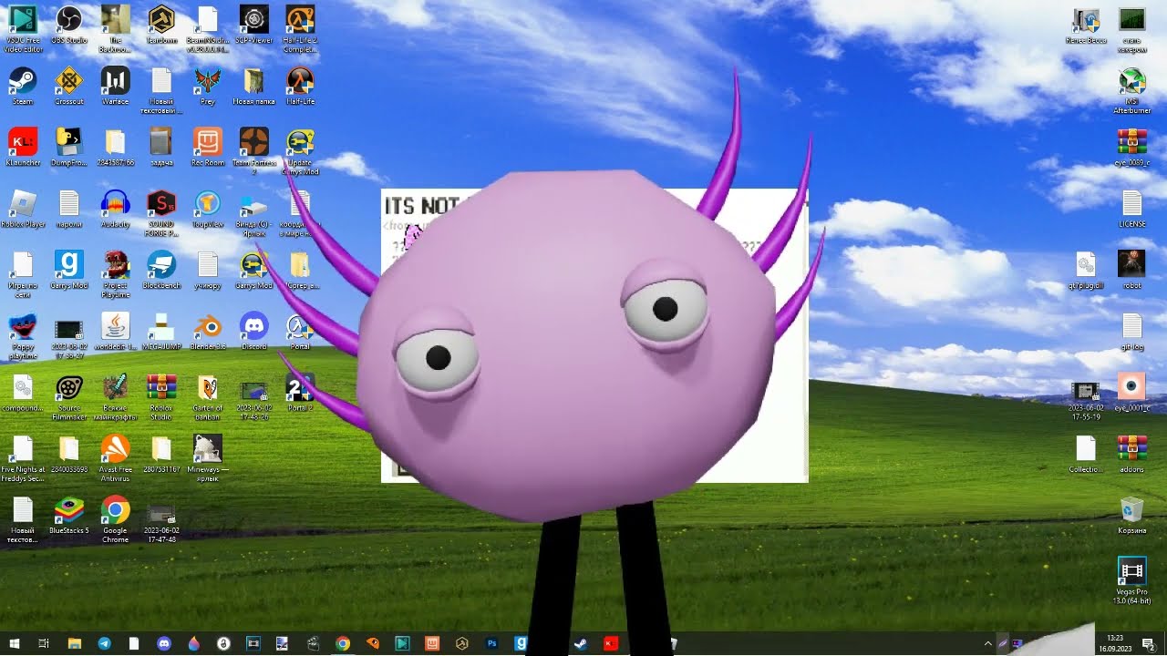Select the Roblox Player desktop shortcut
1167x656 pixels.
23,209
